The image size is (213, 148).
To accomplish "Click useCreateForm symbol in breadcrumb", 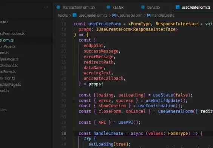I will pos(130,15).
